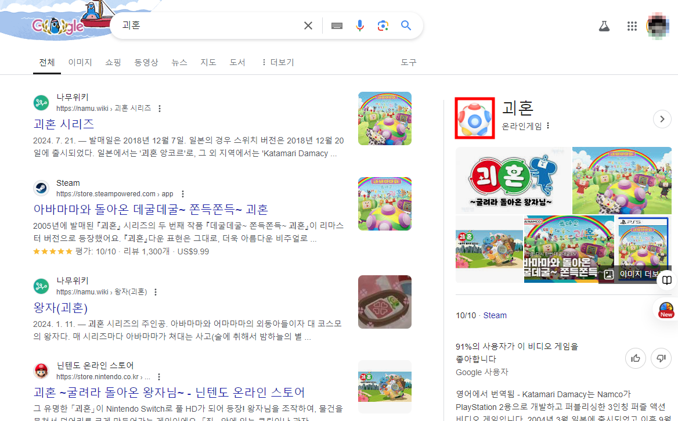
Task: Click the Nintendo store Mario favicon
Action: coord(41,371)
